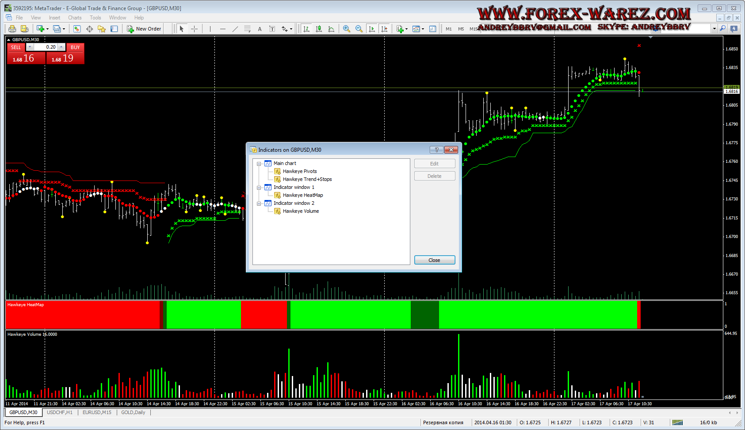Click the zoom in magnifier icon
The image size is (745, 430).
click(x=347, y=29)
